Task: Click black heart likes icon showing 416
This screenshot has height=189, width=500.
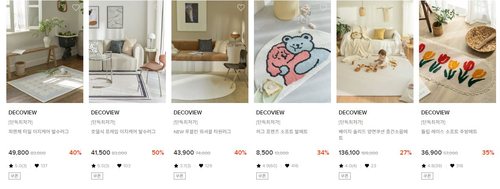Action: (x=287, y=166)
